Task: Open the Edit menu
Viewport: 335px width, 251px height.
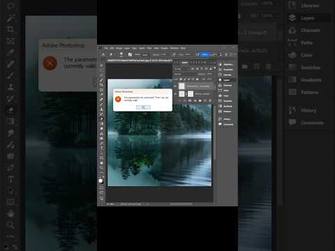Action: [x=112, y=48]
